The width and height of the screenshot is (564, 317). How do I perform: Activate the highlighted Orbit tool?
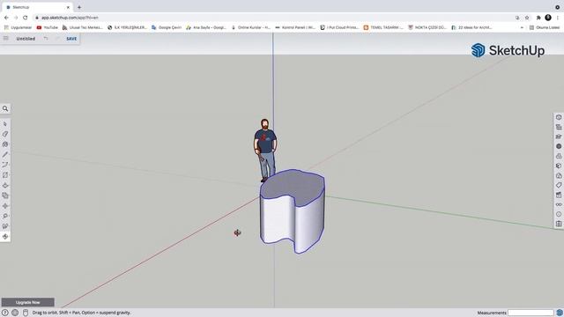pos(5,237)
